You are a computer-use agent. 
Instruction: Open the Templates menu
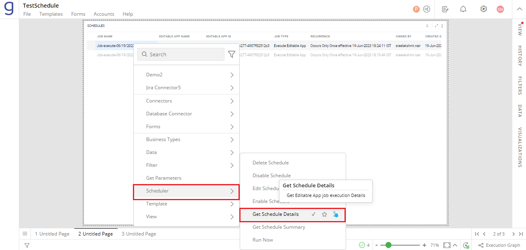tap(51, 14)
